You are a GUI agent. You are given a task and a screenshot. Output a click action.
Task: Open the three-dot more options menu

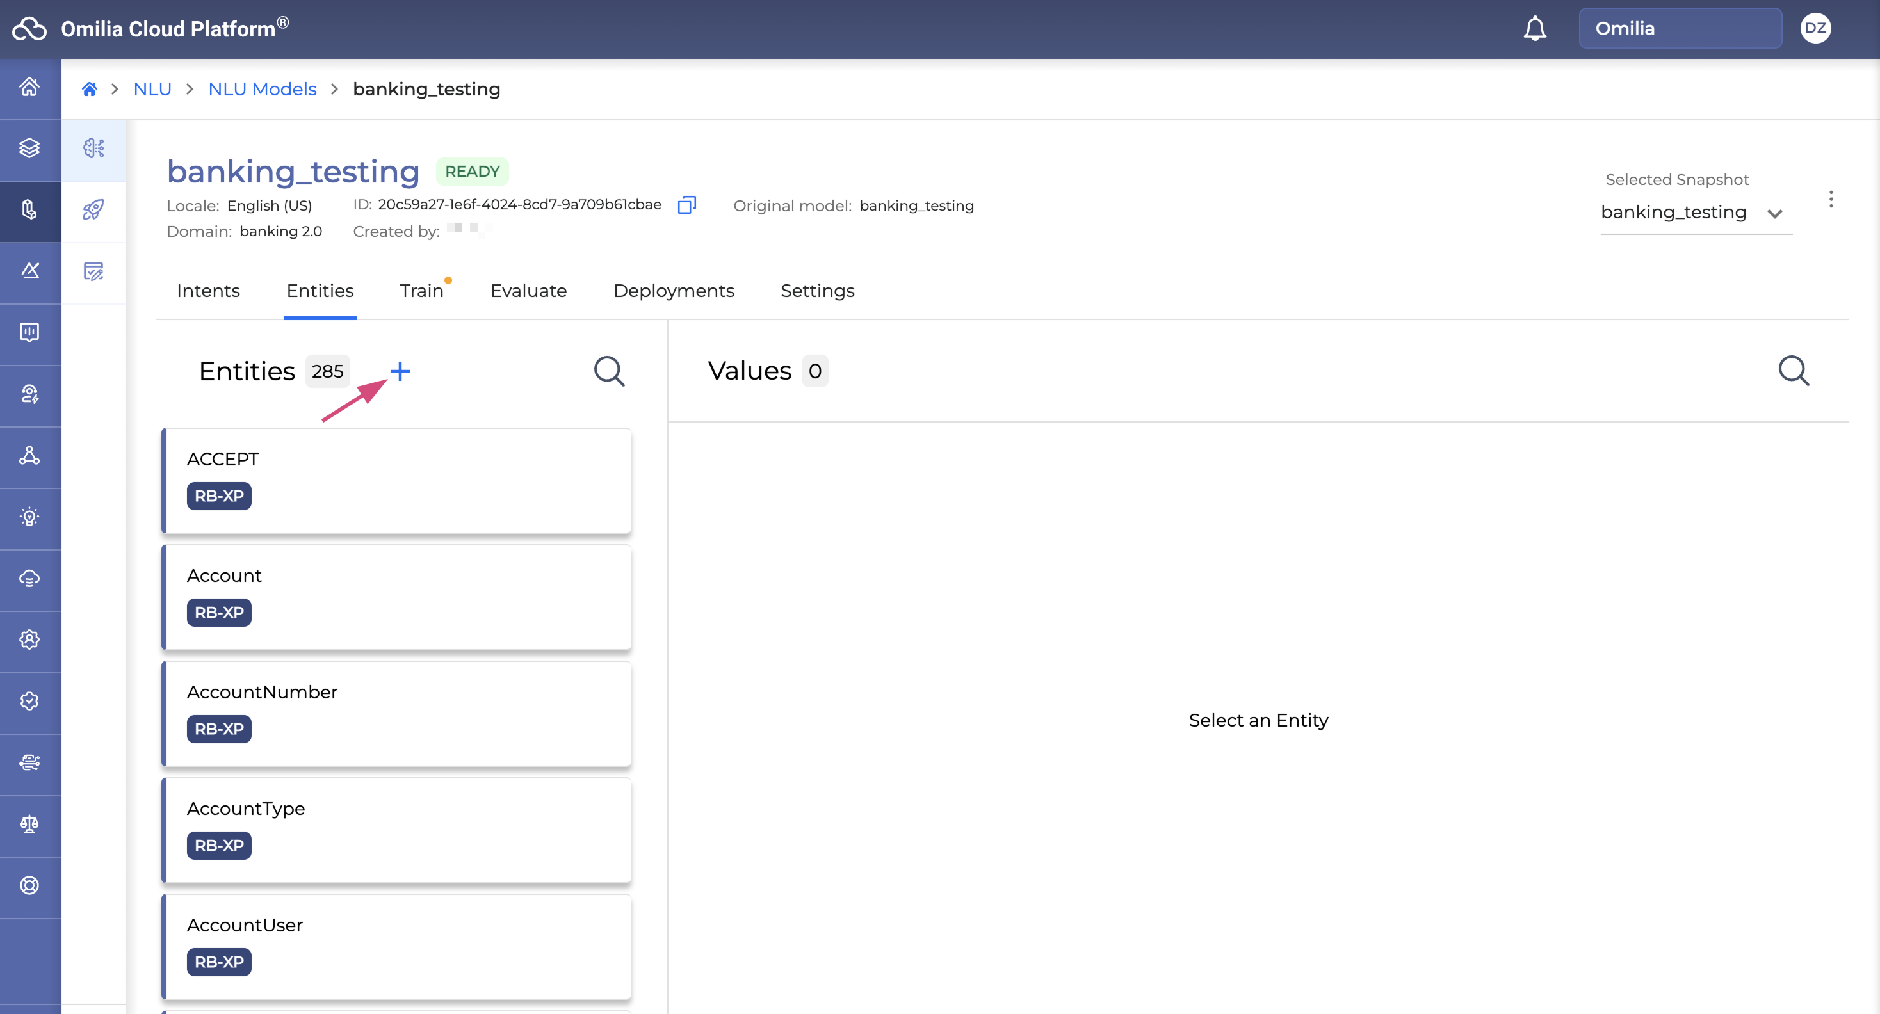point(1830,199)
